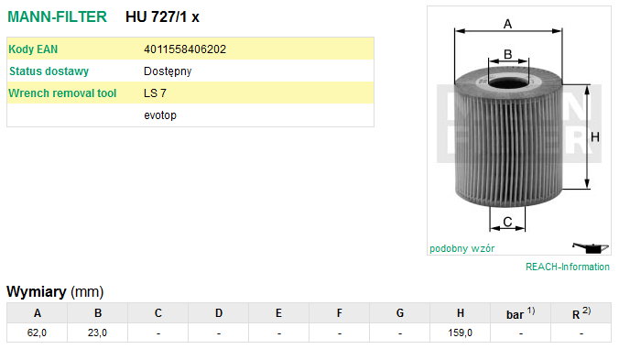Click the evotop text row
Screen dimensions: 619x349
pyautogui.click(x=190, y=115)
